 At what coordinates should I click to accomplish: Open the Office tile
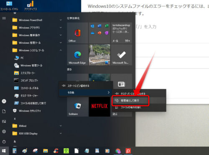[x=77, y=33]
